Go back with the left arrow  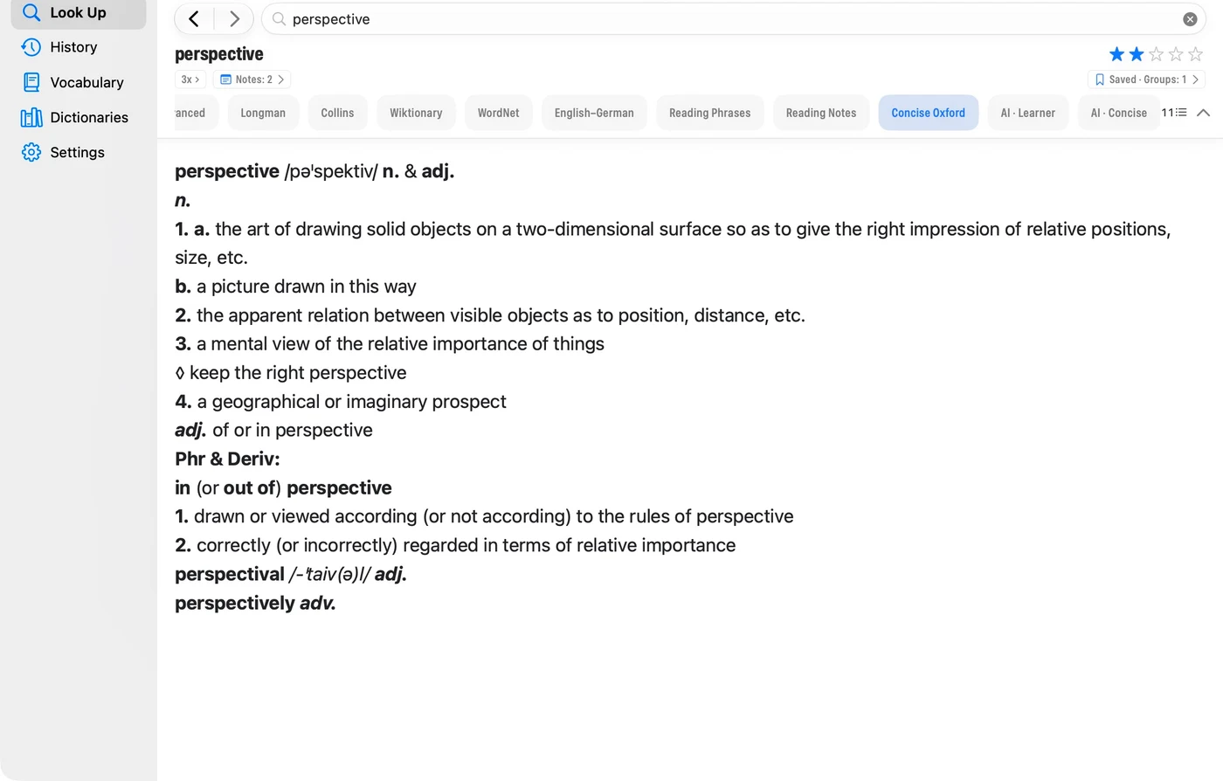(x=194, y=18)
